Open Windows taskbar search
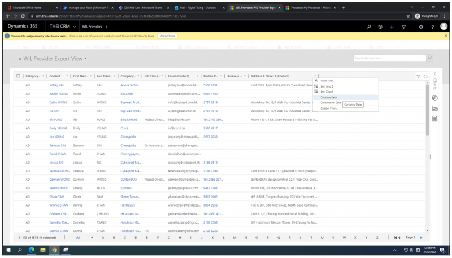452x258 pixels. point(20,250)
